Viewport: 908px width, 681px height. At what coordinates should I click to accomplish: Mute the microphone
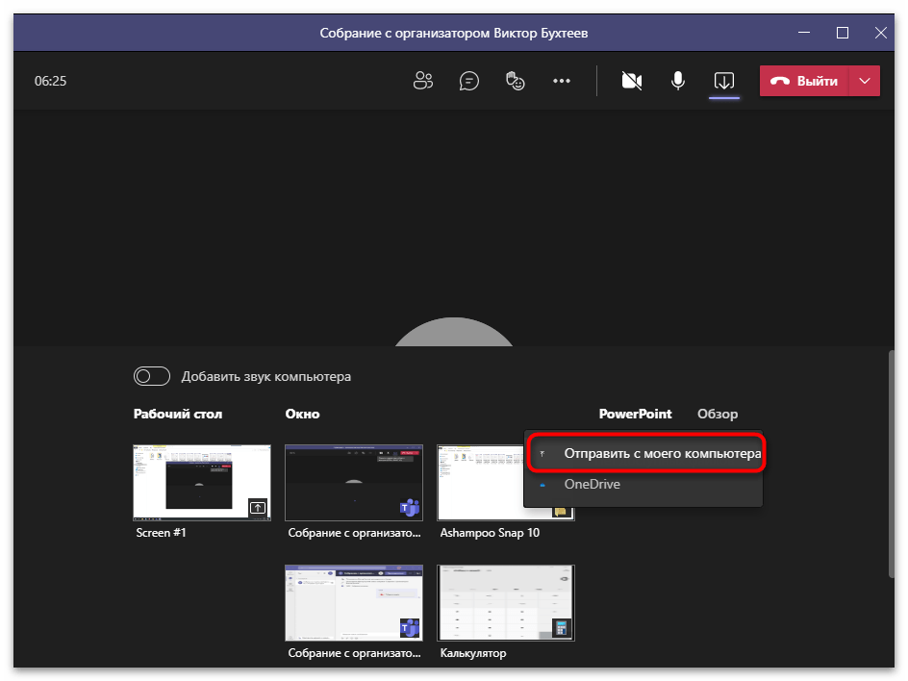pyautogui.click(x=678, y=81)
